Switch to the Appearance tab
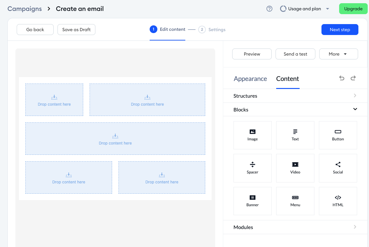 point(250,79)
